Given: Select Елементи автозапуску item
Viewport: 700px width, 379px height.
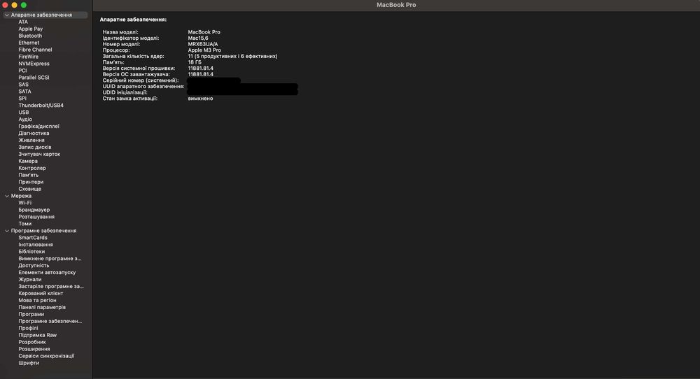Looking at the screenshot, I should [48, 273].
